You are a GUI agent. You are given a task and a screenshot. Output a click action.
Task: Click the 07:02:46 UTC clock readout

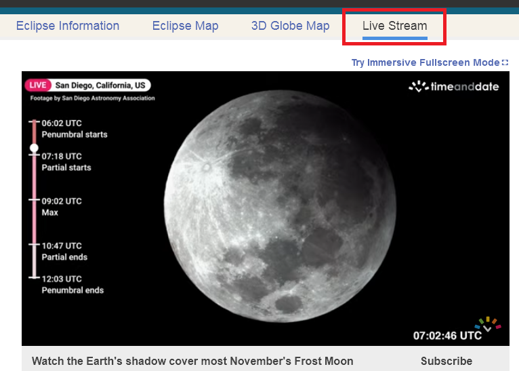447,336
